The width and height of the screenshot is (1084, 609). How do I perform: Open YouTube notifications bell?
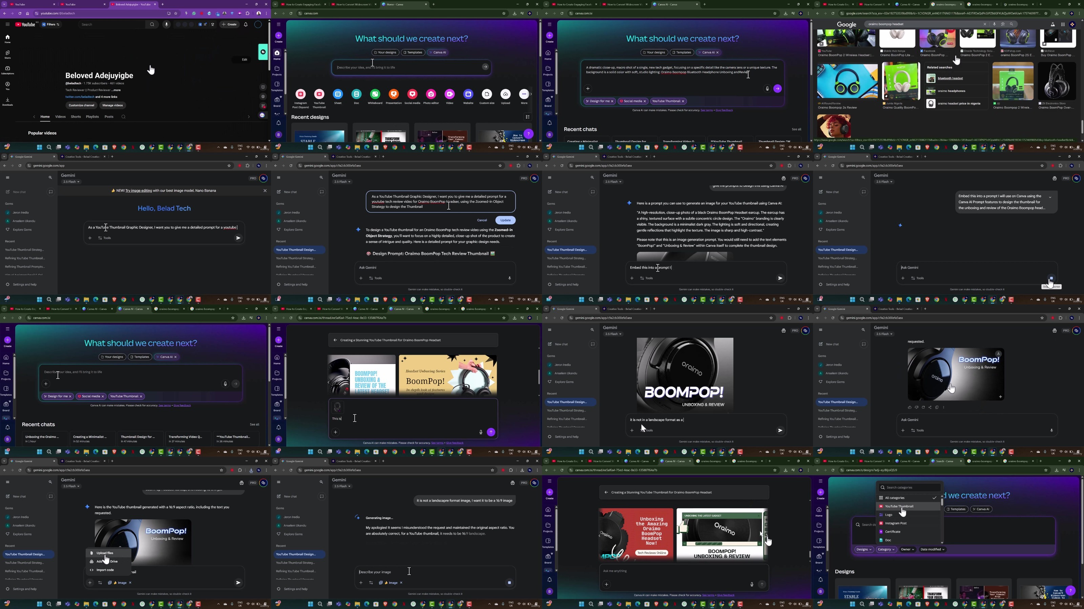click(246, 24)
